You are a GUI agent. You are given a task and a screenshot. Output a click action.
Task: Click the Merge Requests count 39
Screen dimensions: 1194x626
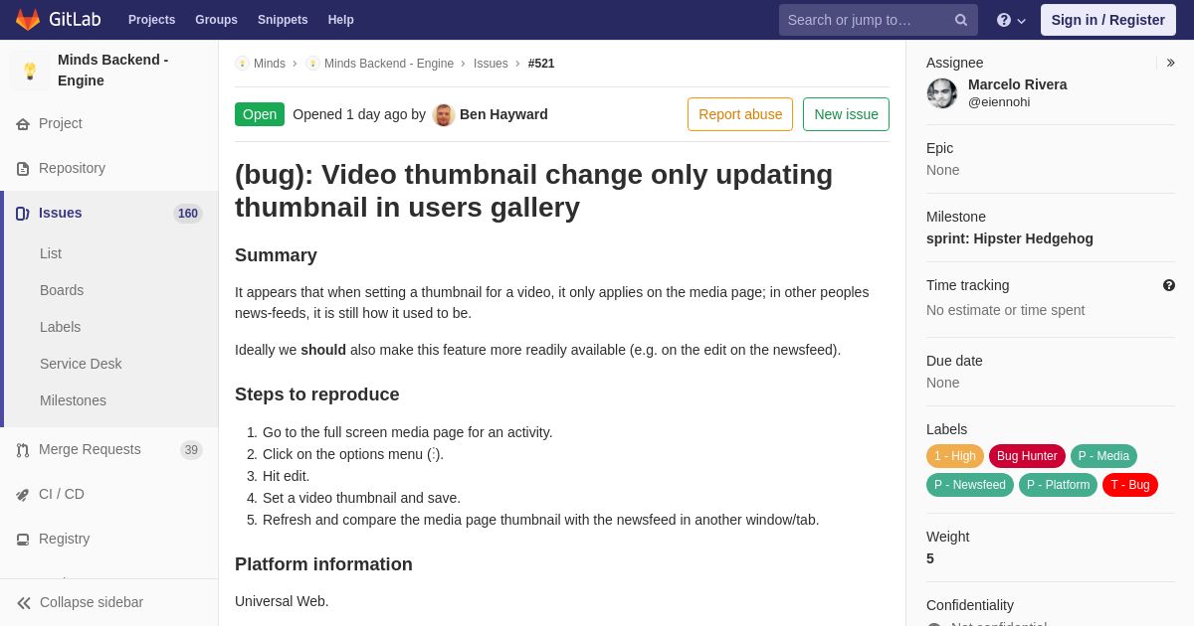coord(191,450)
